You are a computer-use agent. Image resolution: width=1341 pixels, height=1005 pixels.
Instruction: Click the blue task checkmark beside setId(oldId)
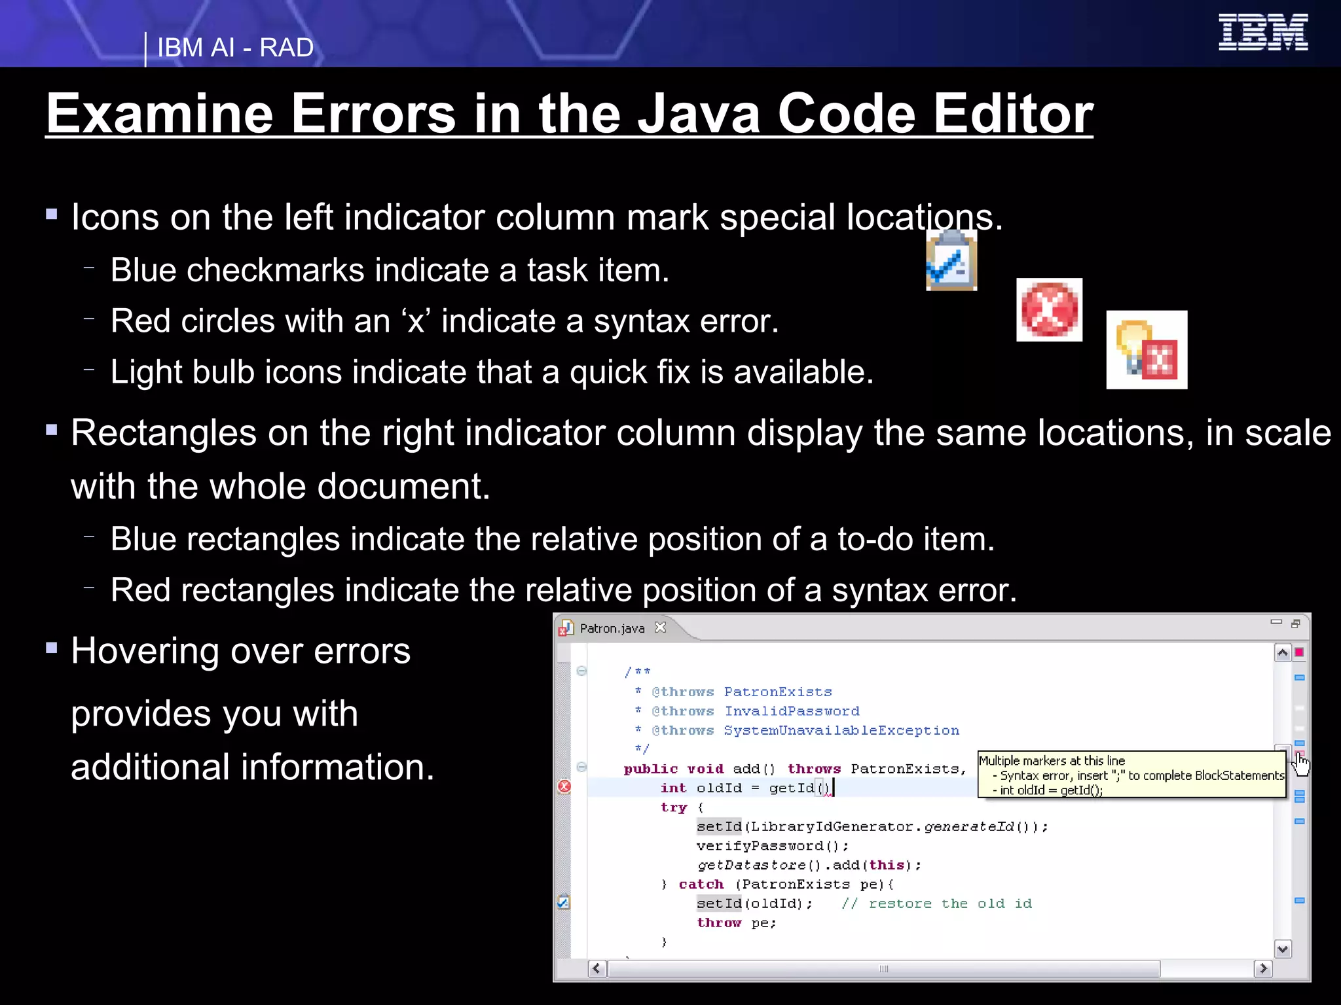pos(563,902)
